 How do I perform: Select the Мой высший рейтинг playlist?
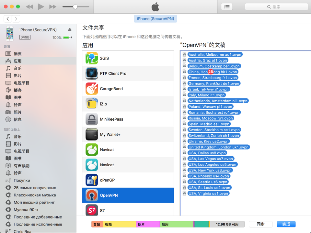click(x=38, y=202)
